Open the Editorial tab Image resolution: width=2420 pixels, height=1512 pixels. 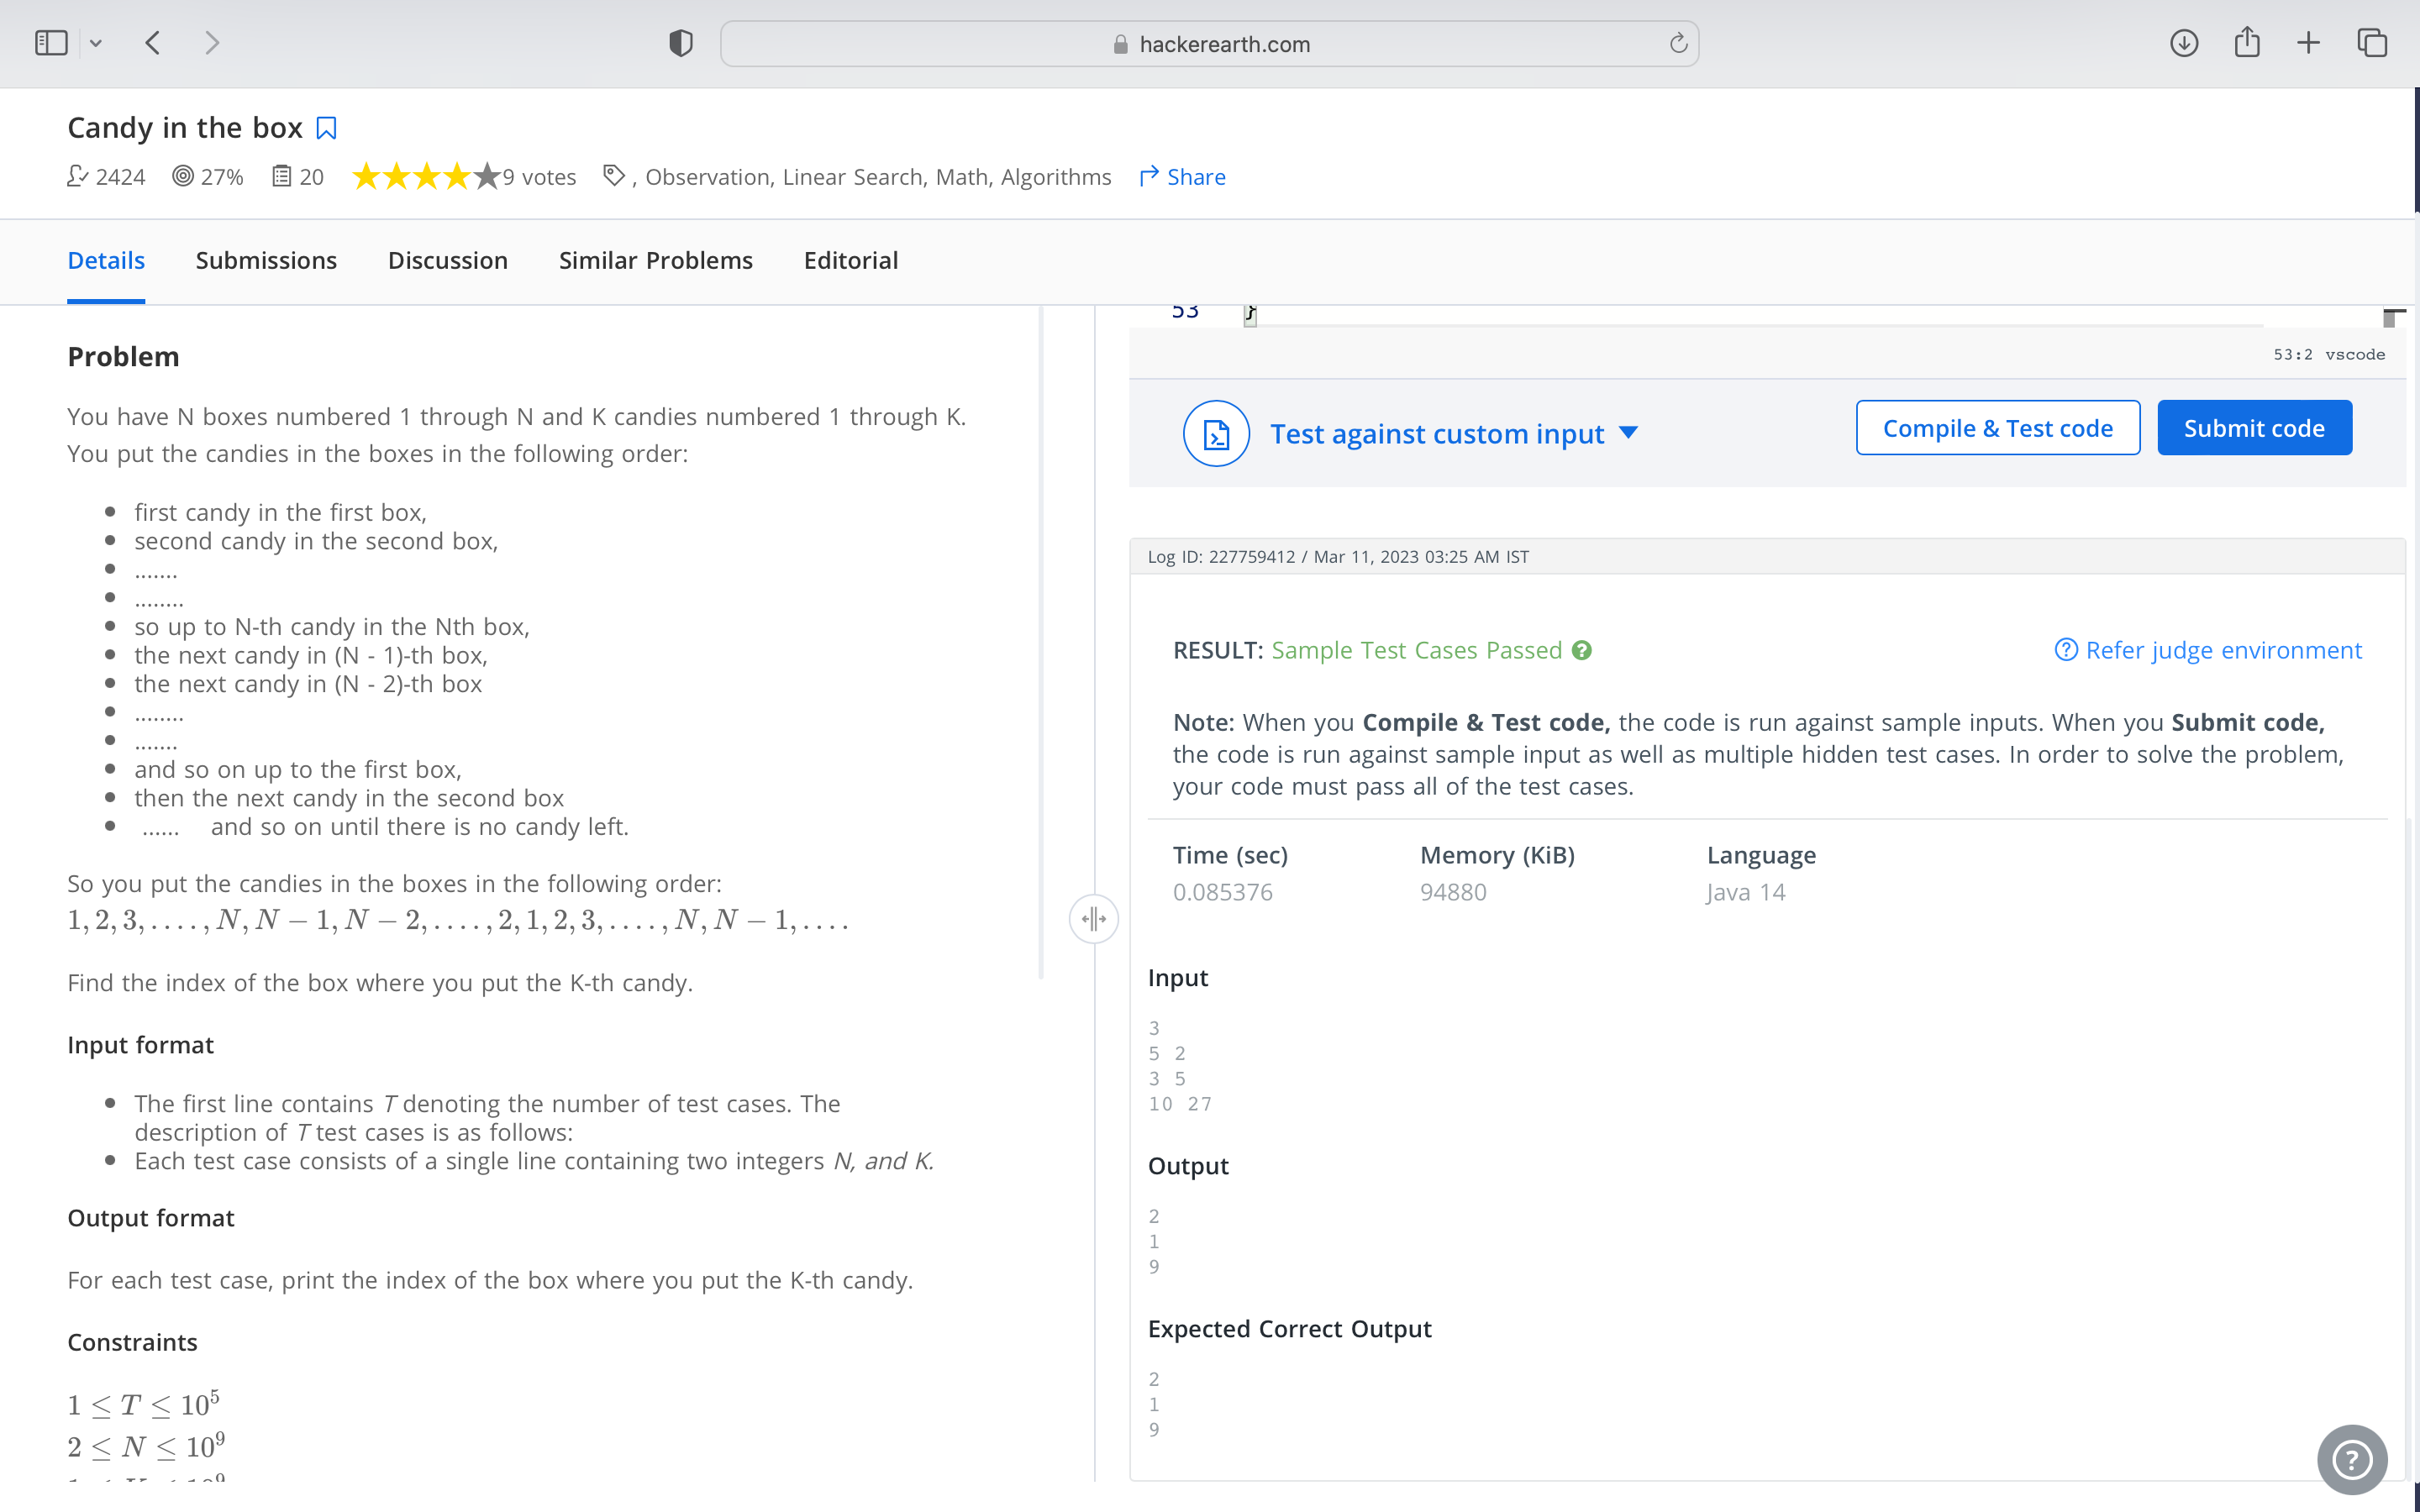coord(850,260)
